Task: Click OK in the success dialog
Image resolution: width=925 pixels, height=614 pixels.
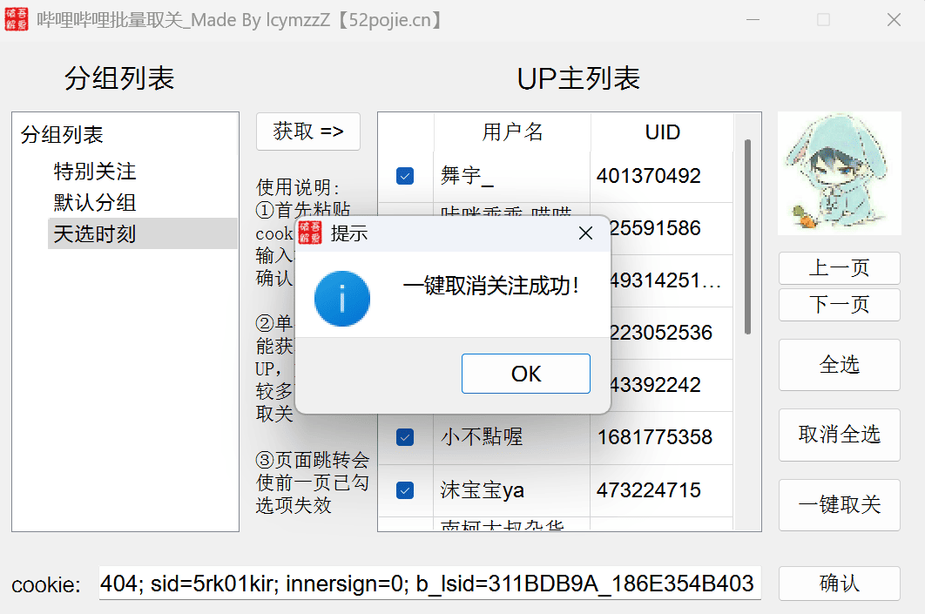Action: [x=525, y=374]
